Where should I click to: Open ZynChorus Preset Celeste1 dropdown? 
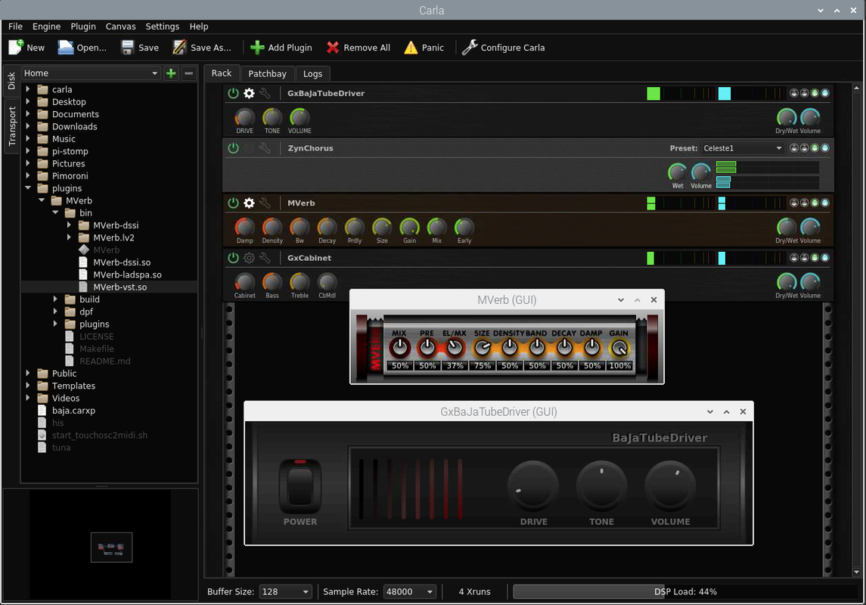point(742,148)
